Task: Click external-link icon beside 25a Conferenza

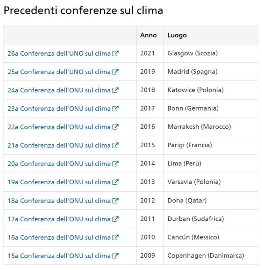Action: click(115, 72)
